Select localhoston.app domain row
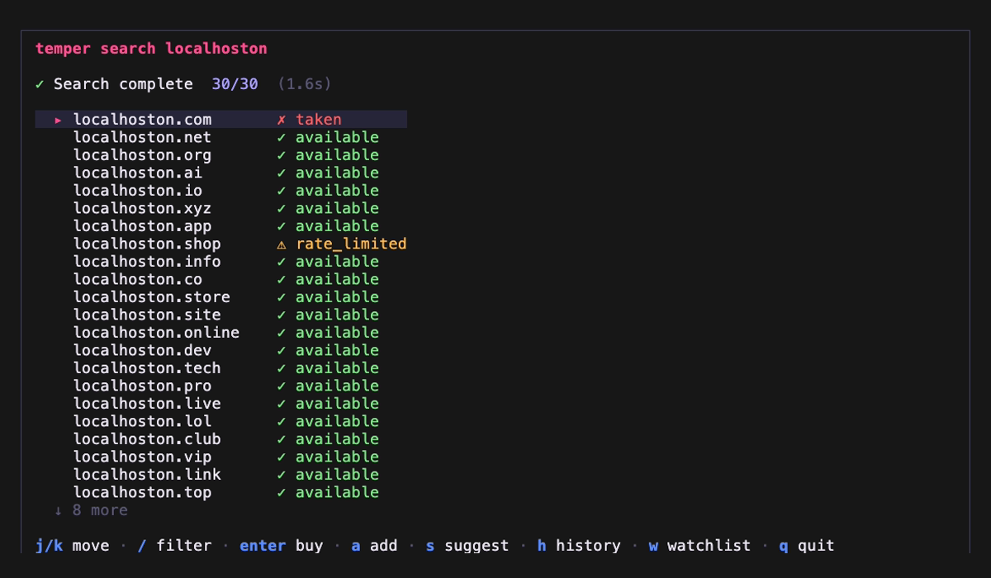The height and width of the screenshot is (578, 991). pos(220,226)
